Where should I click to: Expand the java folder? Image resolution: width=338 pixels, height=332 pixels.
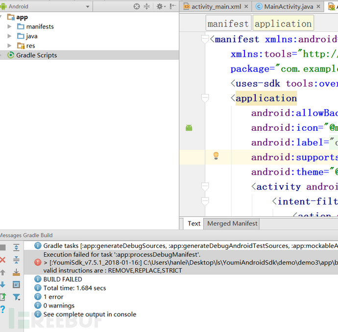tap(9, 36)
